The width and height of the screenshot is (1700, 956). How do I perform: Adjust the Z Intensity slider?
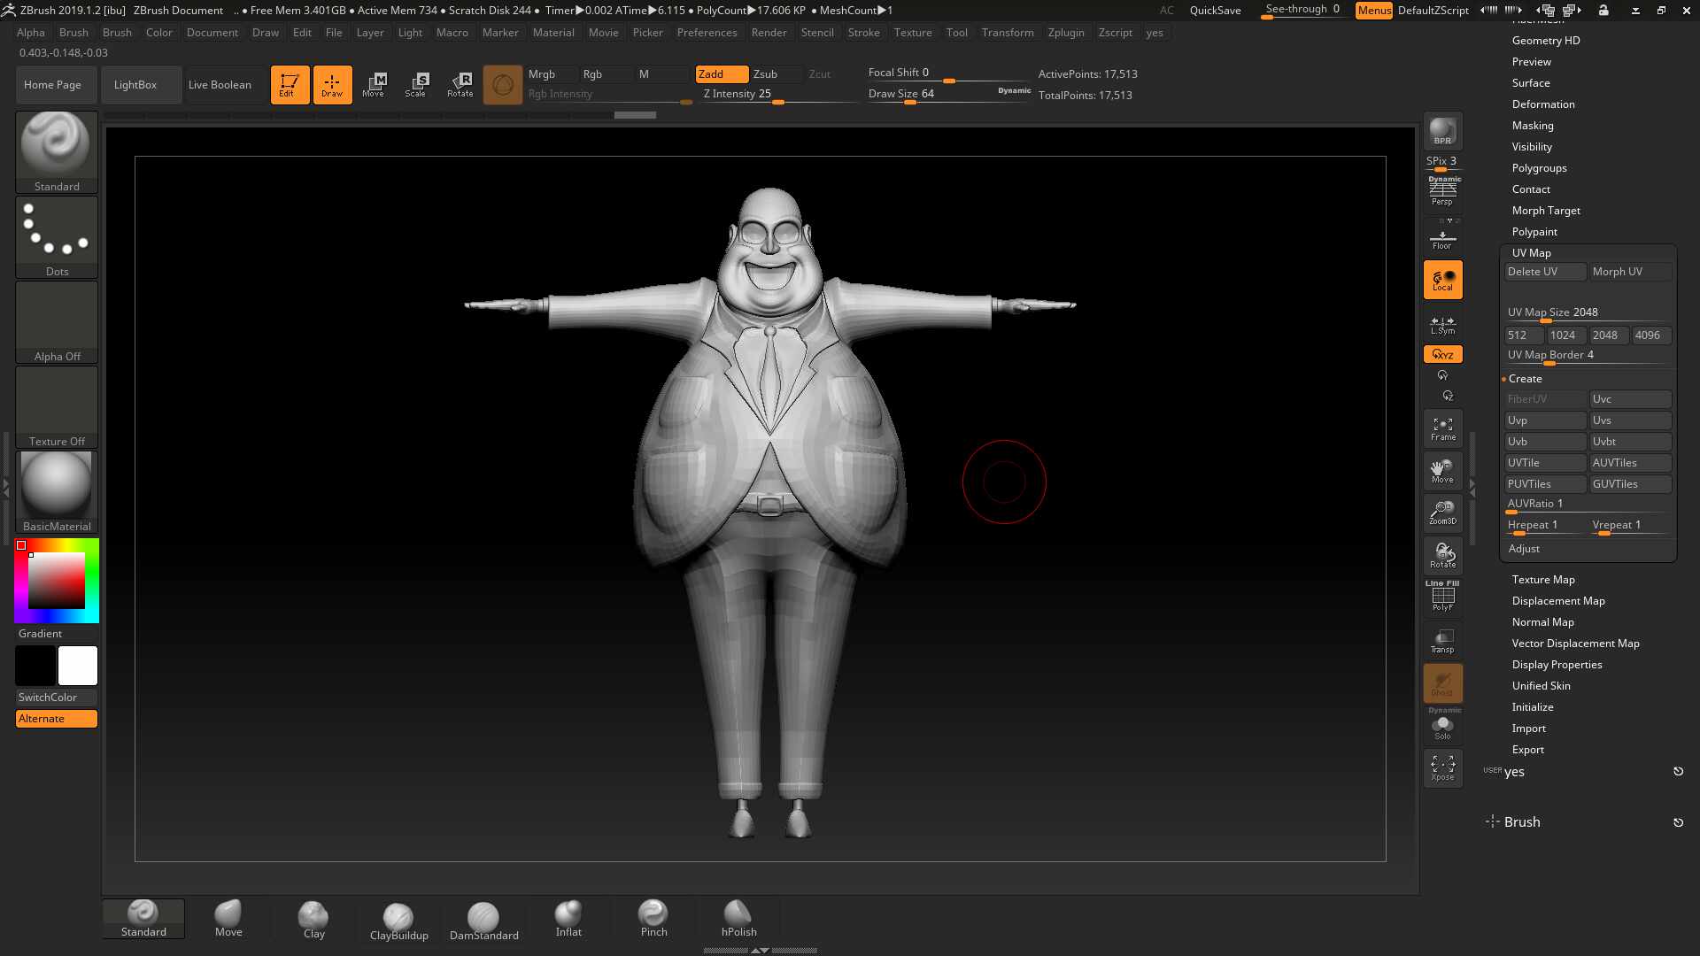(x=779, y=95)
